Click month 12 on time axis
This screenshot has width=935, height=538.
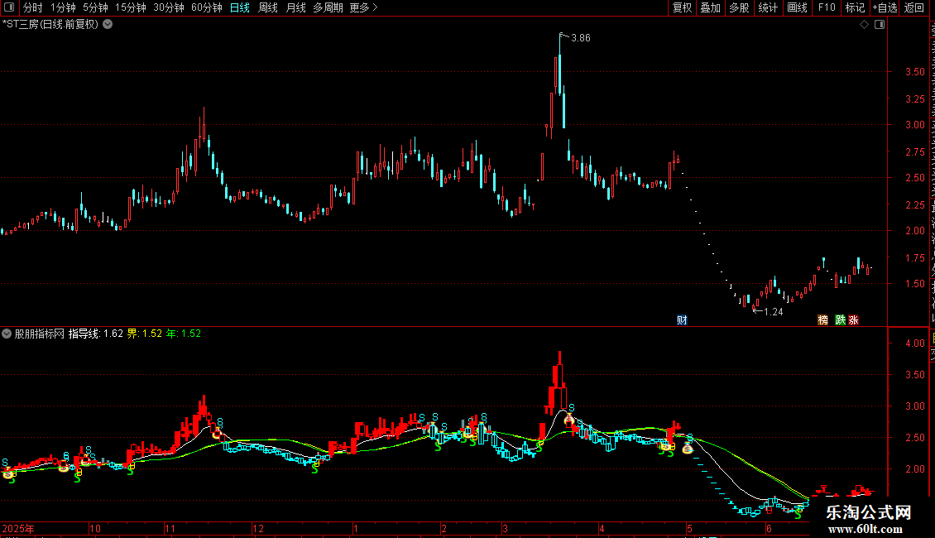(257, 528)
